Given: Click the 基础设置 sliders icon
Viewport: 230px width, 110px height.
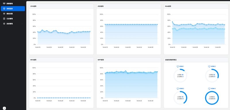Looking at the screenshot, I should coord(4,13).
